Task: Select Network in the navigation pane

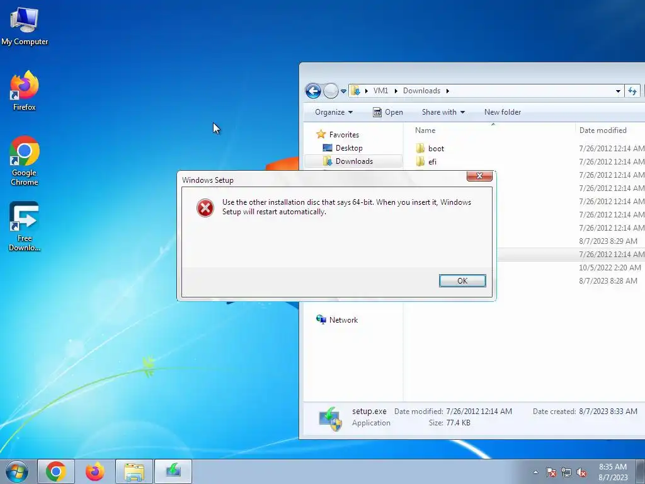Action: (x=338, y=320)
